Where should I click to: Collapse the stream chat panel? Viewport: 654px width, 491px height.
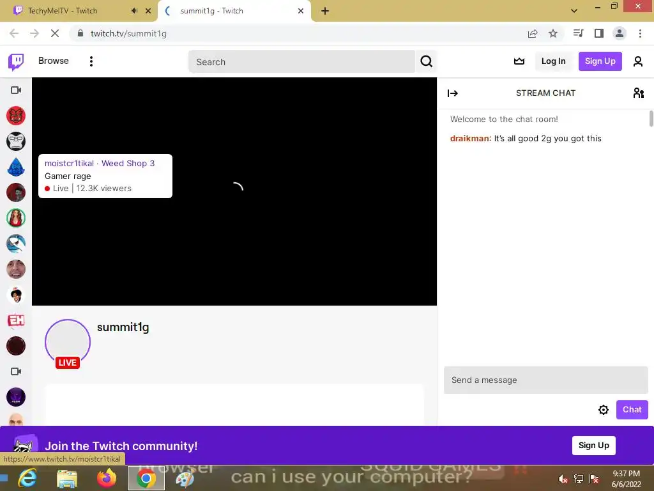[x=453, y=93]
